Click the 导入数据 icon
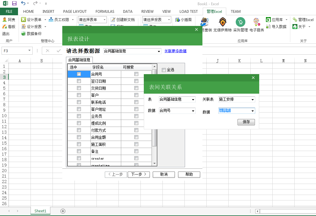Image resolution: width=316 pixels, height=216 pixels. (268, 27)
